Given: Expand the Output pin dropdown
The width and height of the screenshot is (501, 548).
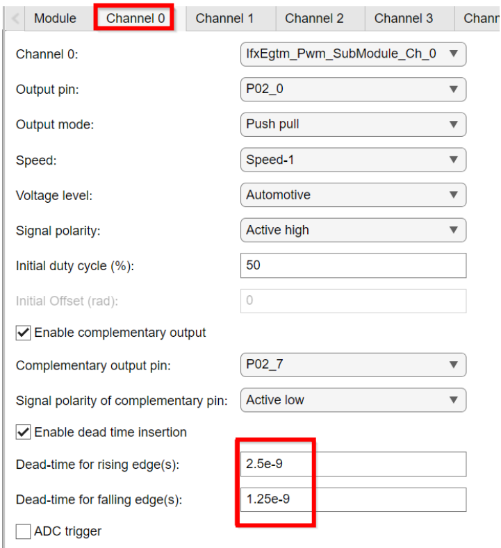Looking at the screenshot, I should 352,89.
